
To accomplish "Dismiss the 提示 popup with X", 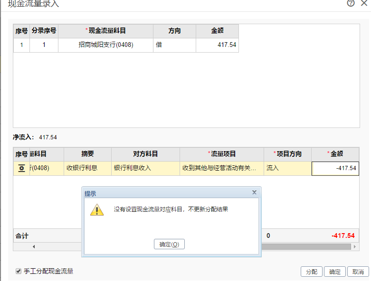I will (x=254, y=192).
